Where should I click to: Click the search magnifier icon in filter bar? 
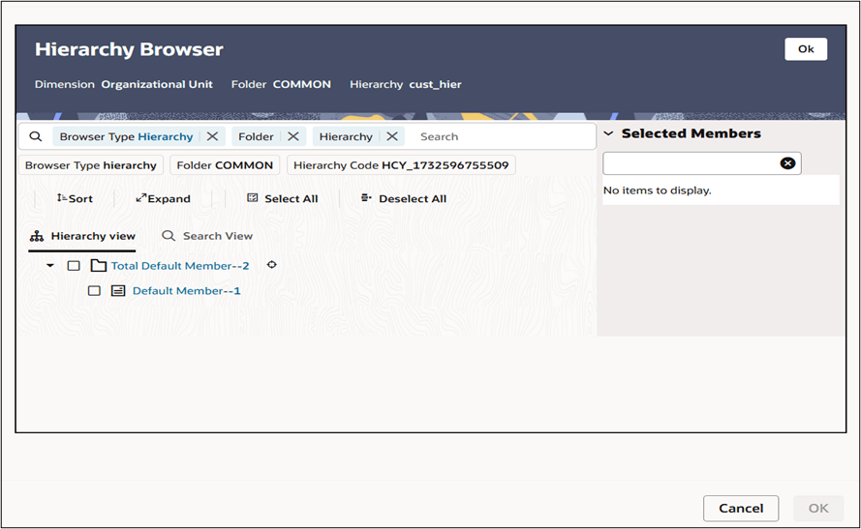(35, 136)
